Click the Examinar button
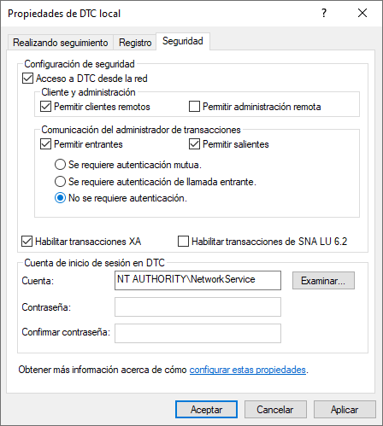 [x=323, y=281]
